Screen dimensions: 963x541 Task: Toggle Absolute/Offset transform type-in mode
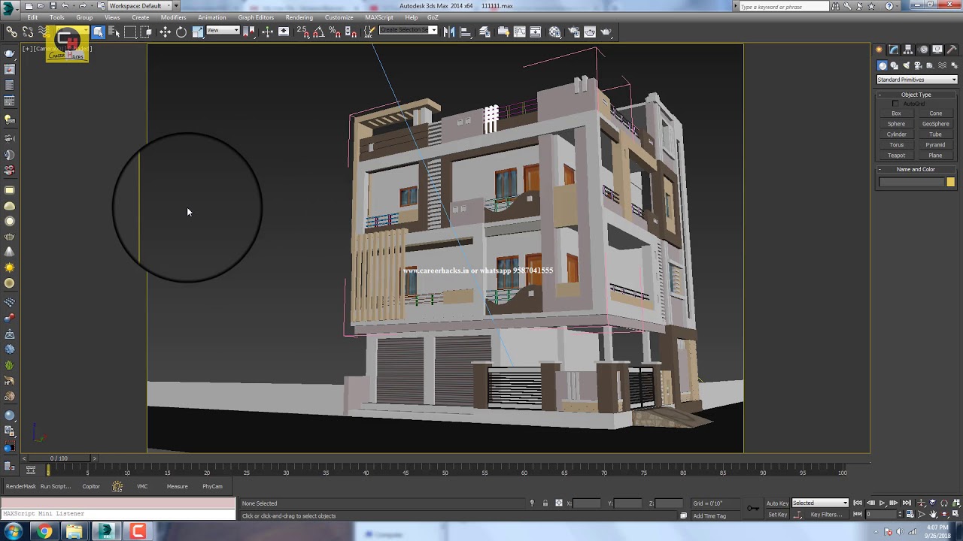tap(558, 503)
